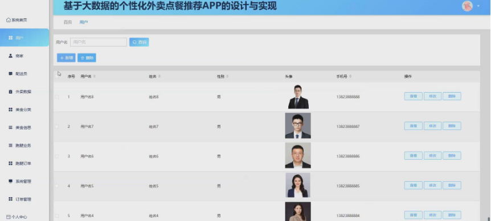Click the list icon beside 跑腿业务
Screen dimensions: 491x221
click(x=10, y=145)
